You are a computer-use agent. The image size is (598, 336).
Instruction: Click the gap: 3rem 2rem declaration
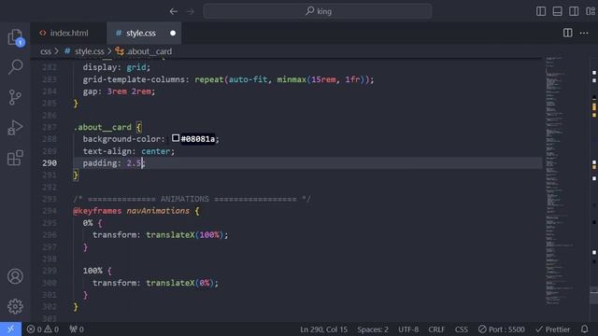pyautogui.click(x=119, y=91)
